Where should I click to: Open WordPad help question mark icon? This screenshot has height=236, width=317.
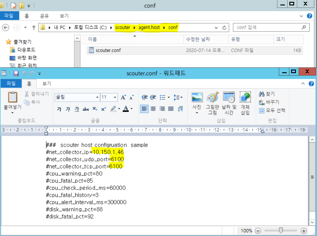tap(311, 83)
